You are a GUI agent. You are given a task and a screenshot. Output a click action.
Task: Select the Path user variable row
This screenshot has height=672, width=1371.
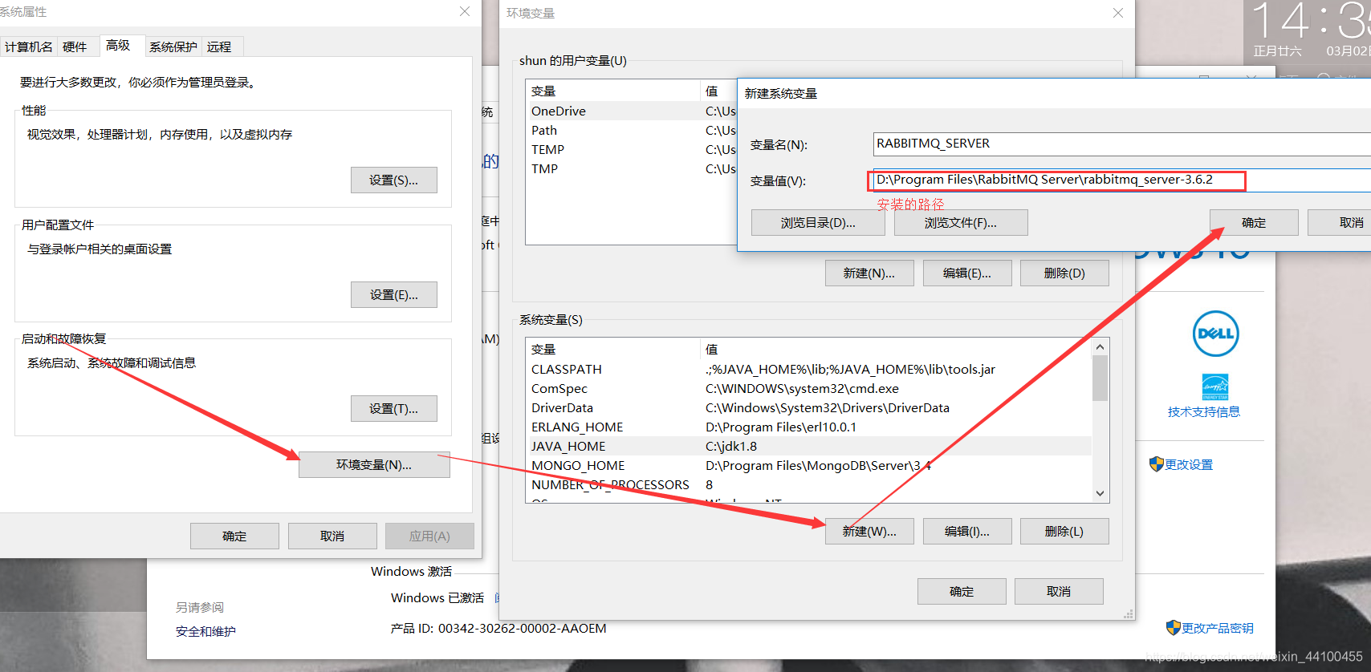[632, 131]
